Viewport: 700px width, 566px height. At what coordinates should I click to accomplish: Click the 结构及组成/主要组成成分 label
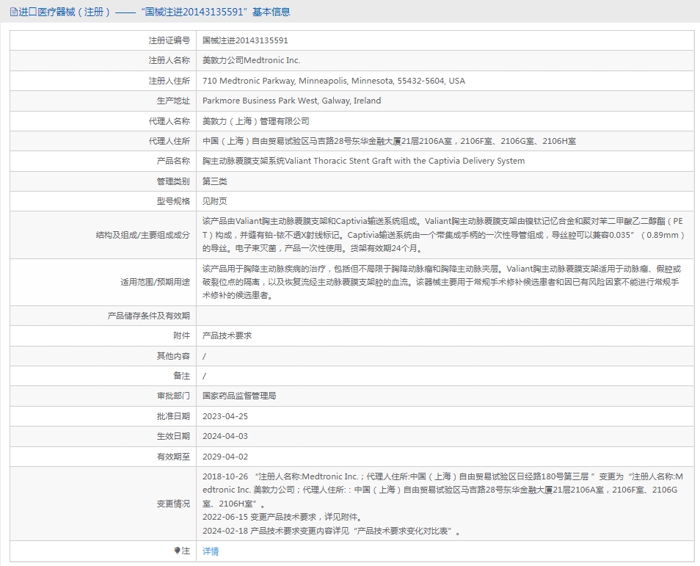[x=143, y=235]
